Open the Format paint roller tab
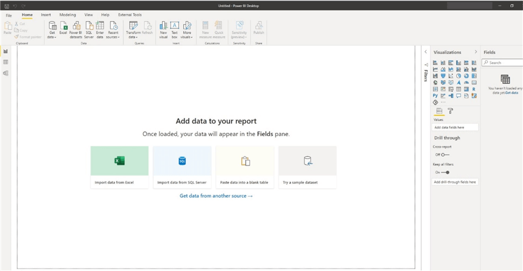 click(450, 111)
